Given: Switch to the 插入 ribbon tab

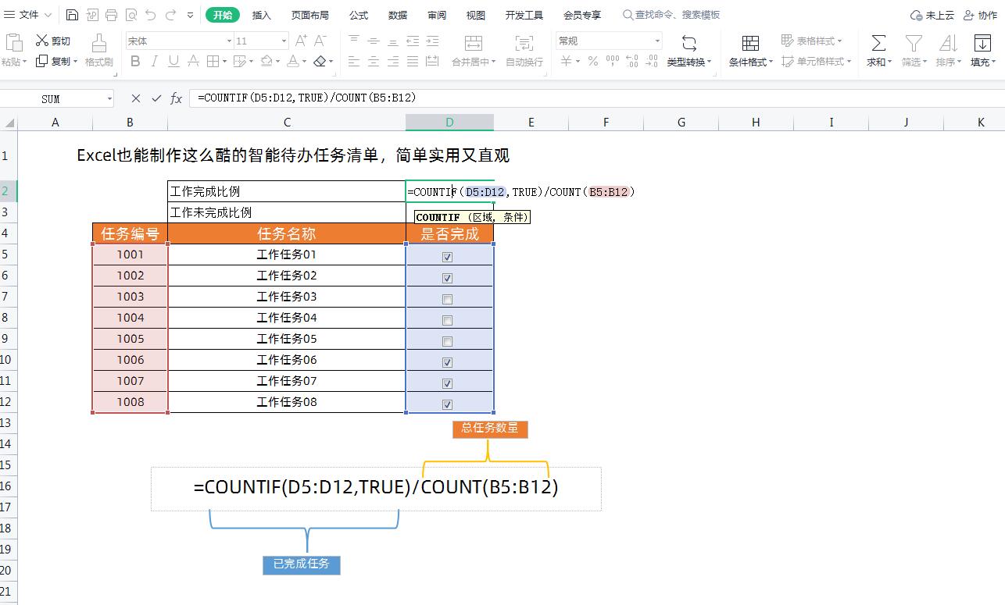Looking at the screenshot, I should pyautogui.click(x=261, y=13).
